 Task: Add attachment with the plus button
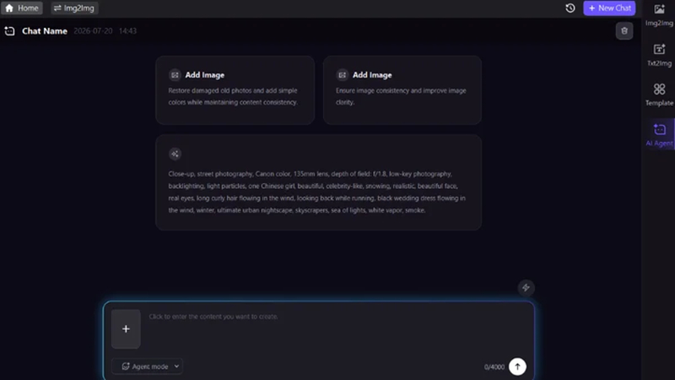tap(126, 328)
